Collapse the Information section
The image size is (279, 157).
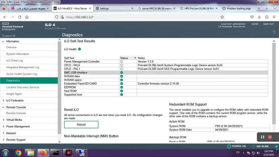click(x=3, y=41)
